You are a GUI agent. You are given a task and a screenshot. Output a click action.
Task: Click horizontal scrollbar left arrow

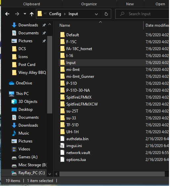[56, 174]
